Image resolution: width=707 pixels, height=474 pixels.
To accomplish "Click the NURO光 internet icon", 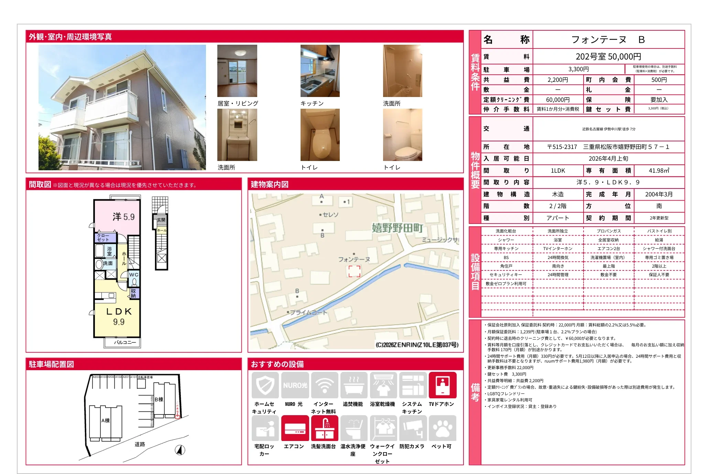I will [295, 385].
